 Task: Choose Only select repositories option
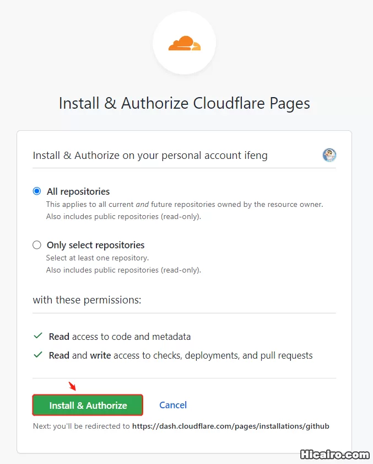[36, 245]
